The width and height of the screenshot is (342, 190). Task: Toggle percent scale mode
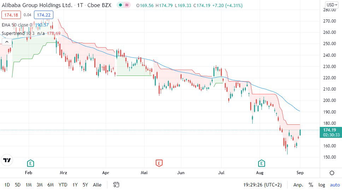[311, 185]
